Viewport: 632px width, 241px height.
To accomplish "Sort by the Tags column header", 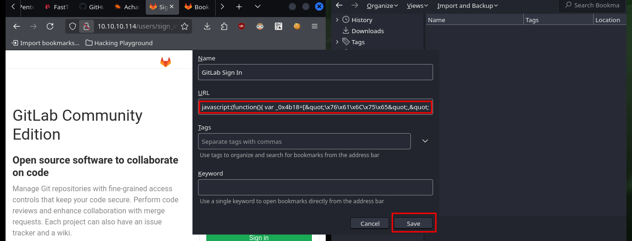I will click(x=558, y=20).
